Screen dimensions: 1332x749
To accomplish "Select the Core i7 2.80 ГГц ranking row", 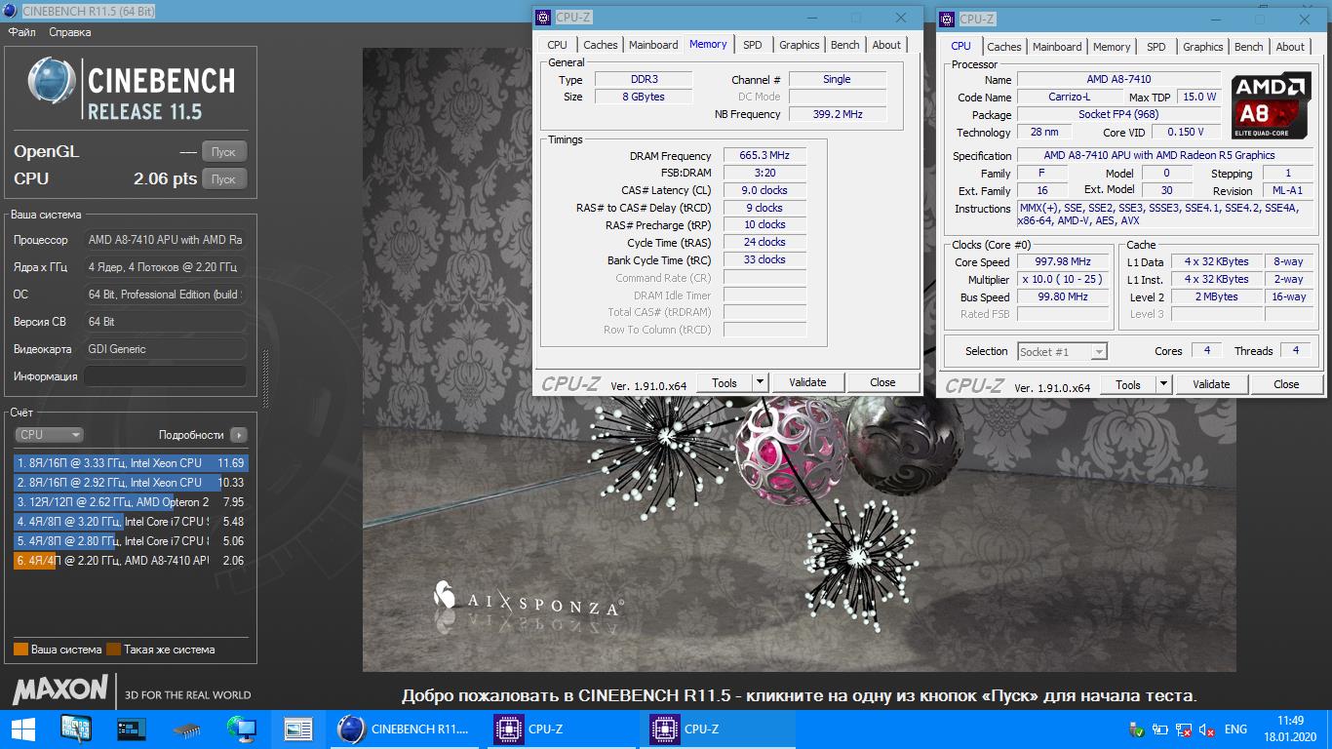I will click(x=131, y=541).
